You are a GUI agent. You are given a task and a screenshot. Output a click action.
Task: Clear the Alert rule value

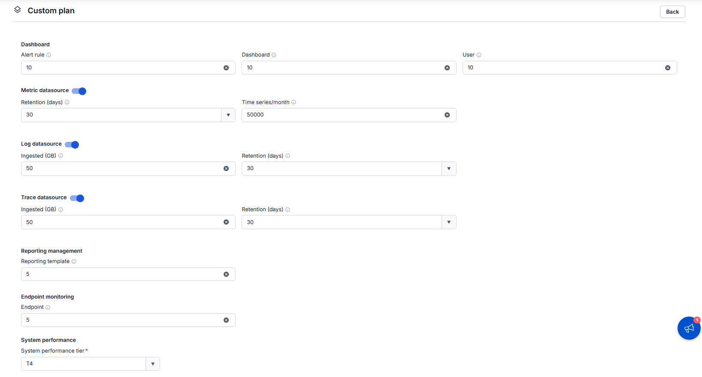coord(226,68)
